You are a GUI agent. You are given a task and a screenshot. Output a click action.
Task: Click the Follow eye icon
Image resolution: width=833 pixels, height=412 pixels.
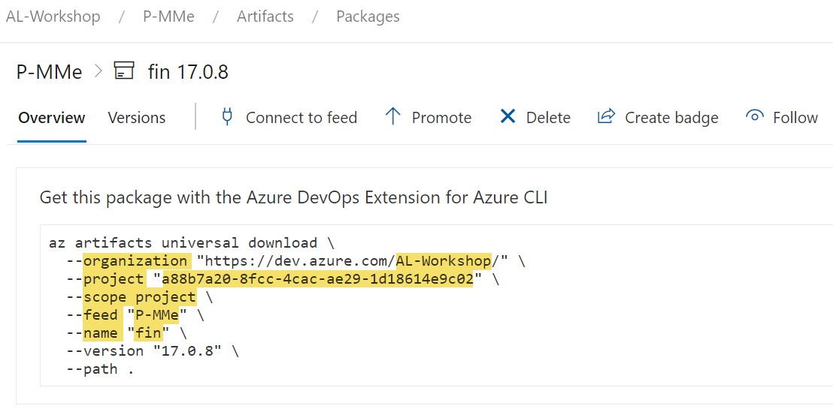click(x=754, y=117)
